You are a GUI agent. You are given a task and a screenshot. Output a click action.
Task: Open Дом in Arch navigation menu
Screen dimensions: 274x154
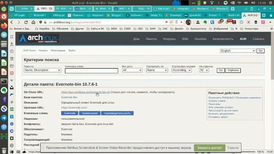point(136,39)
